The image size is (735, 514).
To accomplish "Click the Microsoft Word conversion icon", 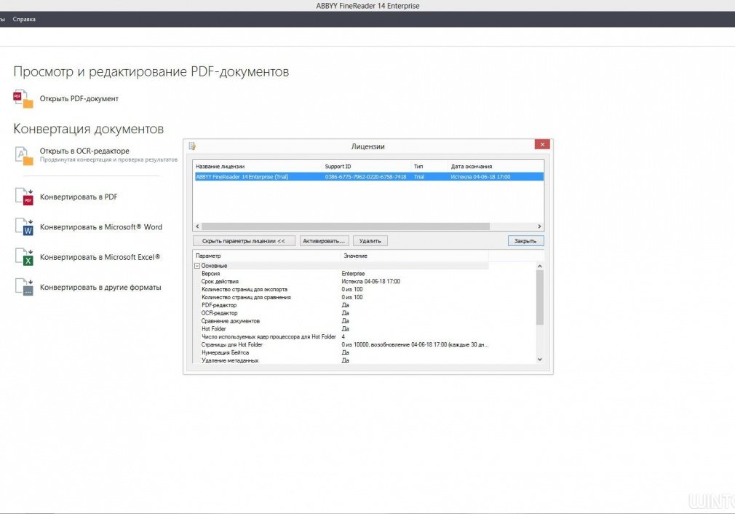I will 24,226.
